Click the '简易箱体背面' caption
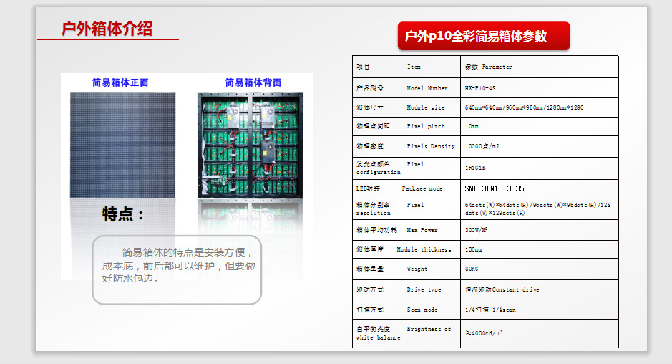672x364 pixels. (253, 82)
